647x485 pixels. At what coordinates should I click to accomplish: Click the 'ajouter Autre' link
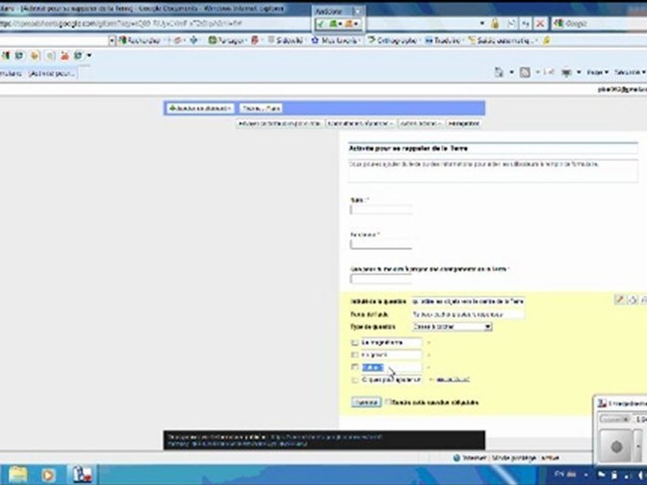click(453, 380)
